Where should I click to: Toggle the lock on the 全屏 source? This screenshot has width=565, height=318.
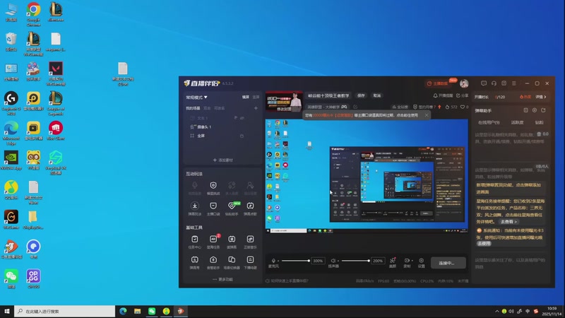(242, 136)
